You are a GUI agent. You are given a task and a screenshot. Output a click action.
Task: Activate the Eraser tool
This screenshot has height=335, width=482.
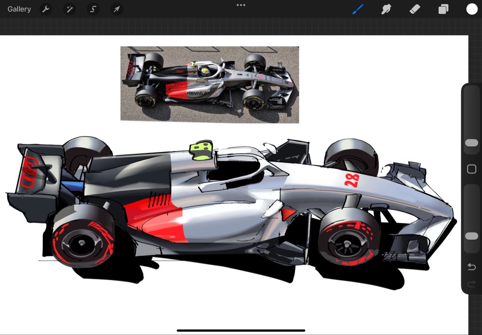click(x=414, y=9)
